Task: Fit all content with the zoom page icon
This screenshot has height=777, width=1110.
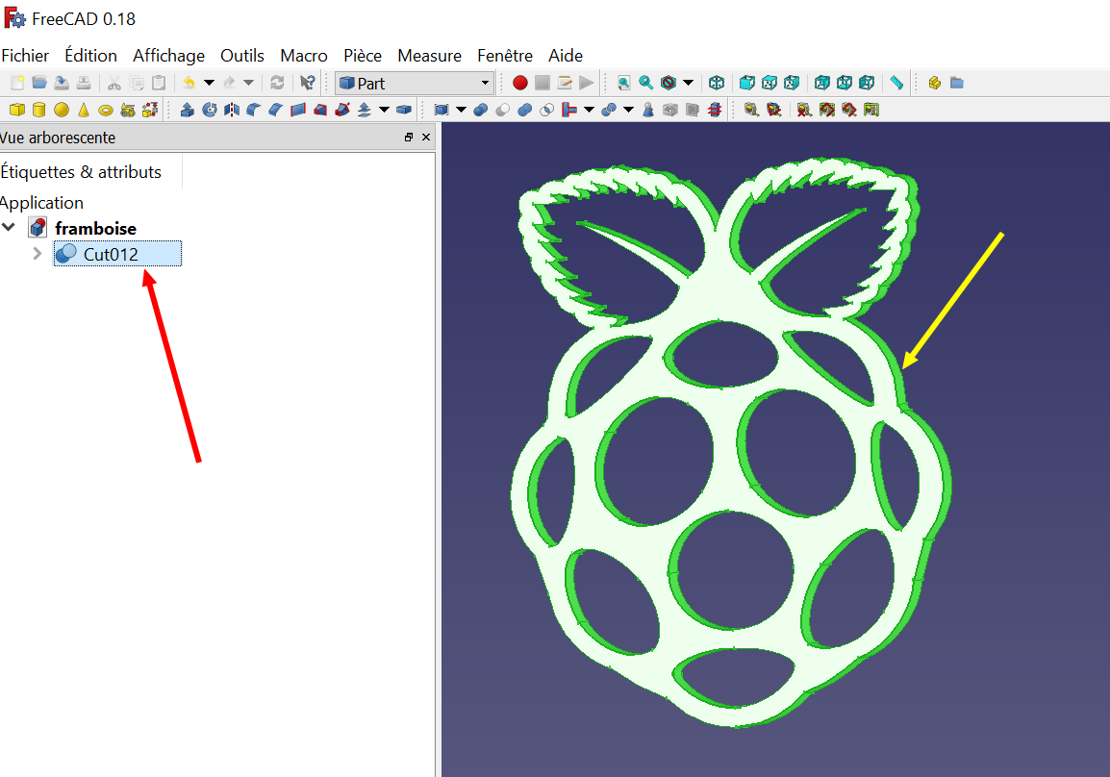Action: 623,83
